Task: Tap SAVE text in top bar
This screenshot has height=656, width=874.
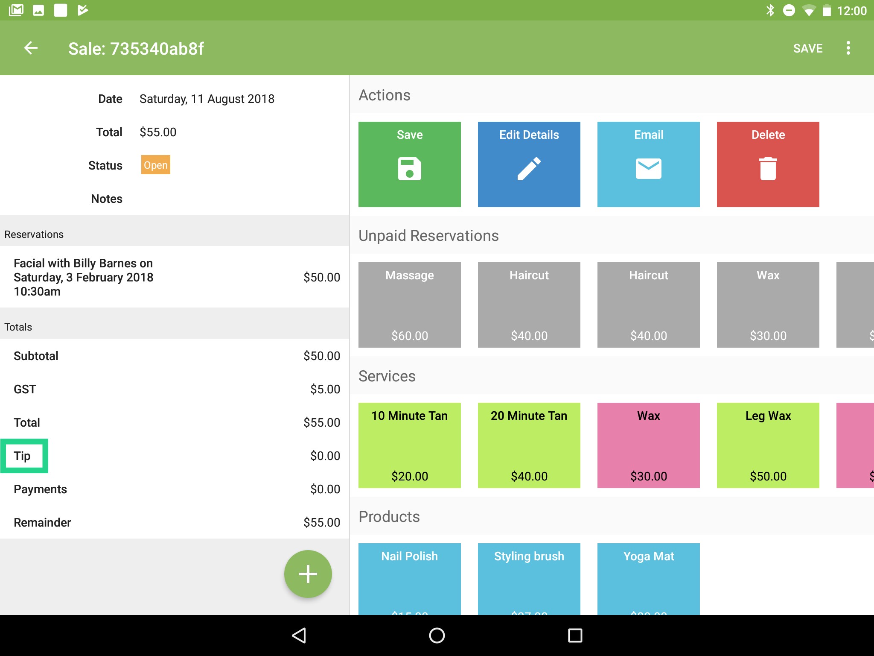Action: click(x=807, y=48)
